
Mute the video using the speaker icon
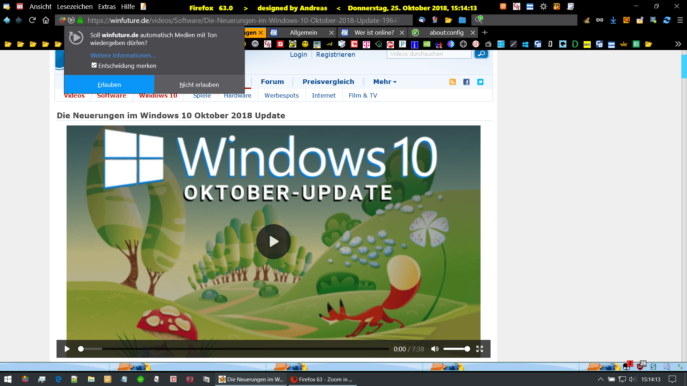pos(435,349)
